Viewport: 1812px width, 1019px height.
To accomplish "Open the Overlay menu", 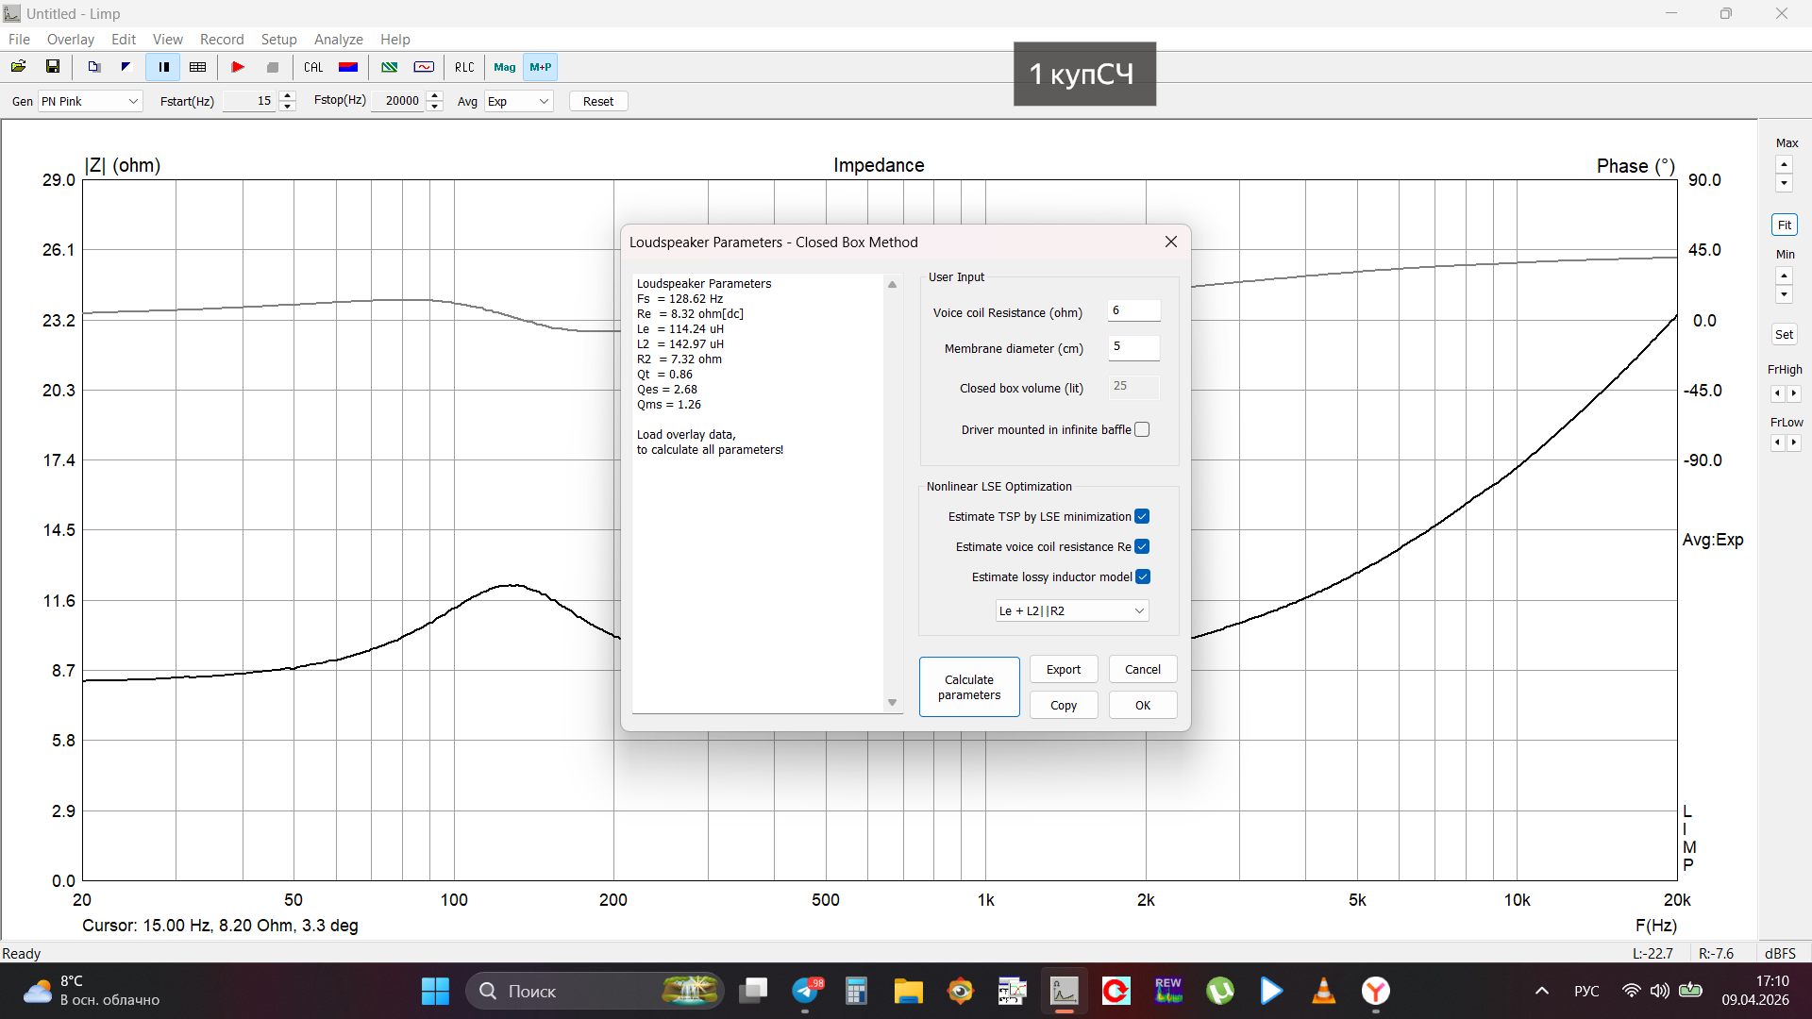I will (x=70, y=40).
